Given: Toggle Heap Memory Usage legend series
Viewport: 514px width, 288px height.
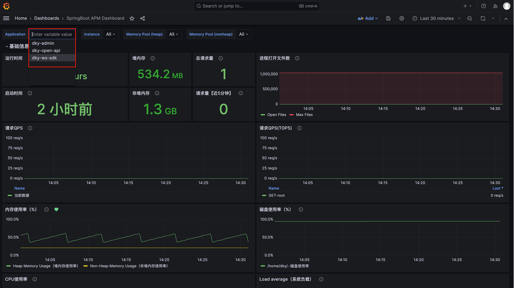Looking at the screenshot, I should tap(45, 266).
